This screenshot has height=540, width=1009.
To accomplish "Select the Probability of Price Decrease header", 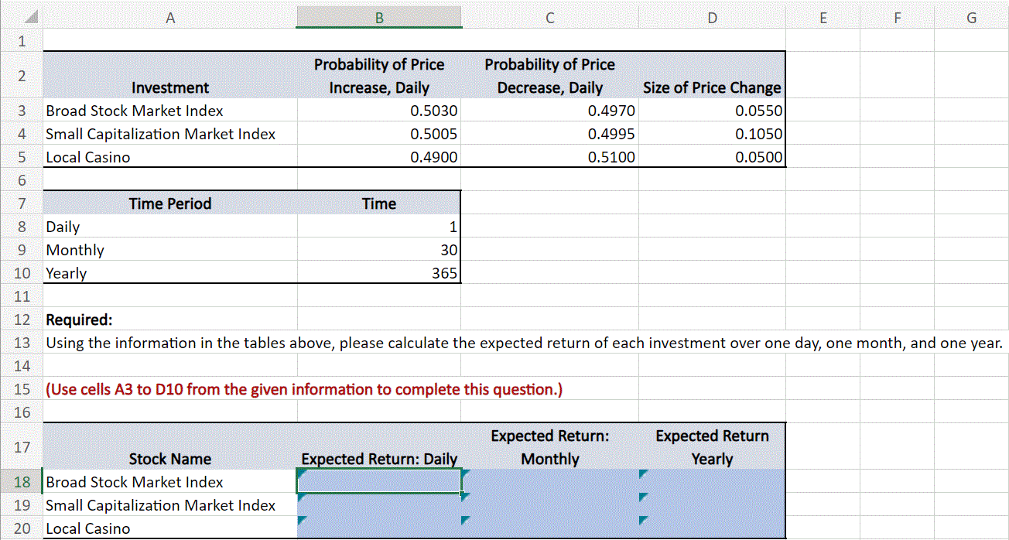I will point(549,75).
